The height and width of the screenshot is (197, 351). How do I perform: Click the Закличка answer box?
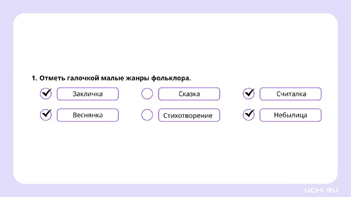[88, 94]
